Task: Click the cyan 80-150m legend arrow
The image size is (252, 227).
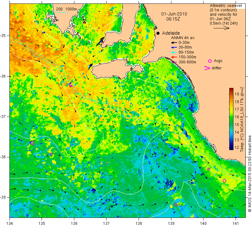Action: point(174,52)
